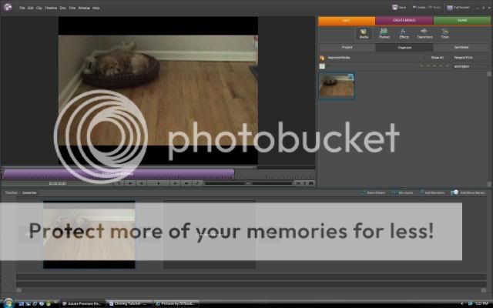Click the Add Text icon in monitor
Image resolution: width=493 pixels, height=308 pixels.
coord(304,183)
